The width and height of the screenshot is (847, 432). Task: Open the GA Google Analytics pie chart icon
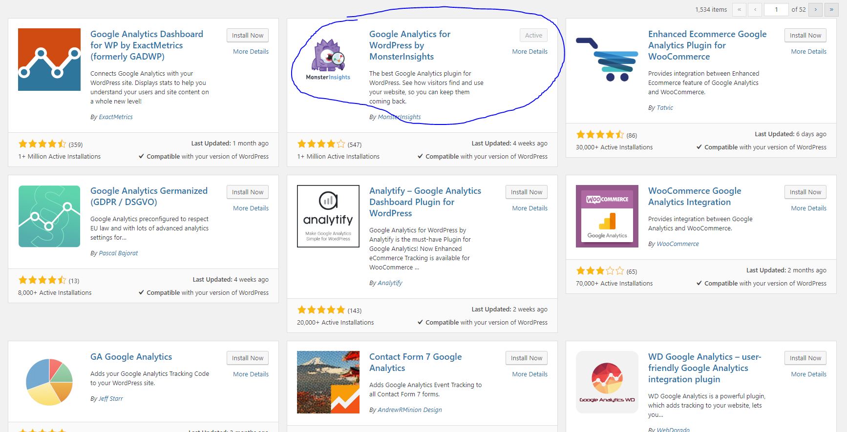49,382
